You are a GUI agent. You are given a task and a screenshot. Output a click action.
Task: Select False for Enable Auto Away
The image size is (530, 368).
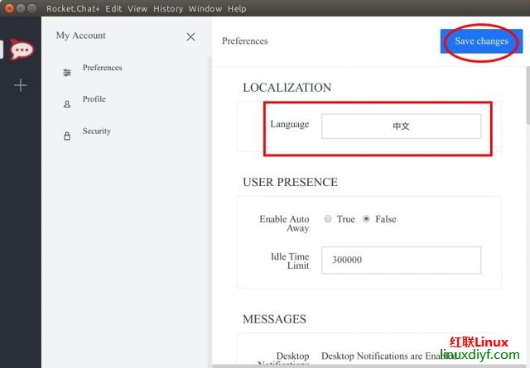(366, 219)
